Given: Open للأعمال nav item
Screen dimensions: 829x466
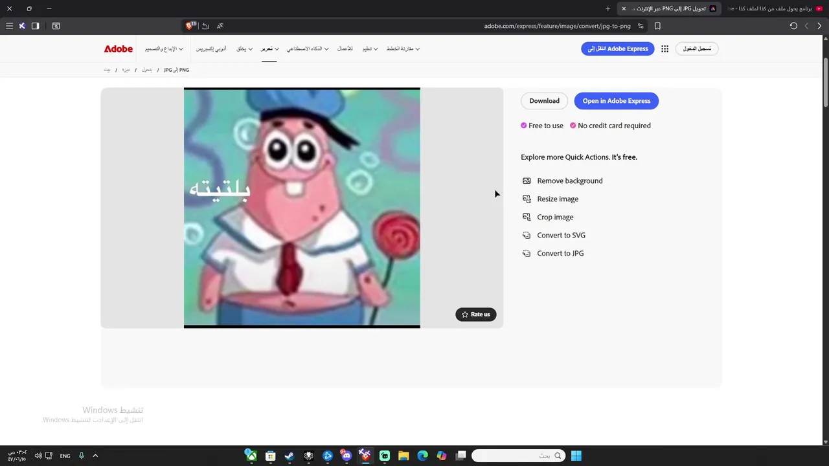Looking at the screenshot, I should tap(345, 49).
